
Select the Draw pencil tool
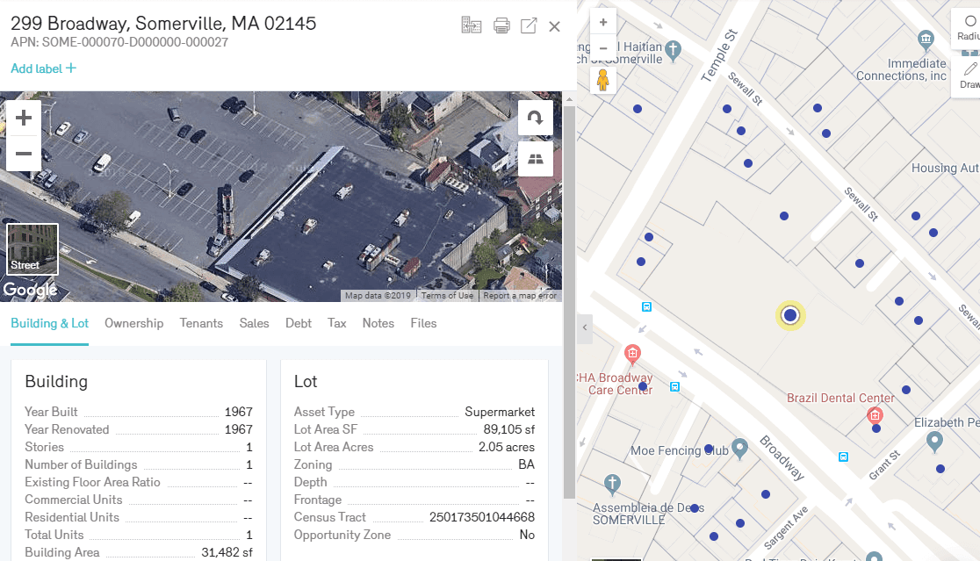(x=969, y=75)
